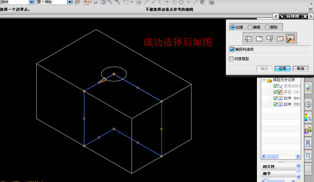
Task: Click the 取消 button
Action: [300, 69]
